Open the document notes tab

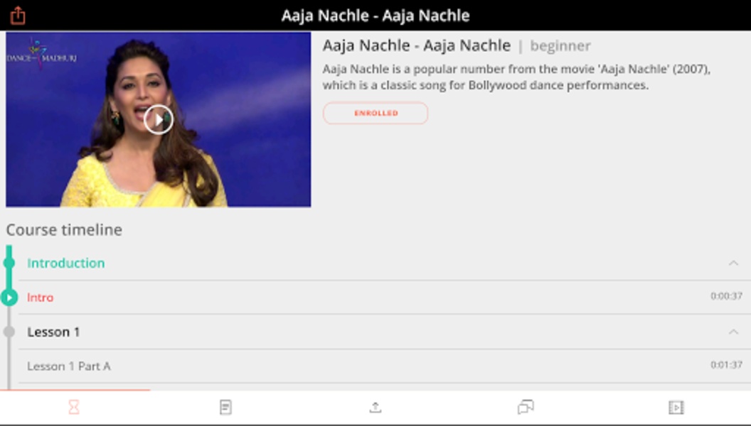pos(225,408)
